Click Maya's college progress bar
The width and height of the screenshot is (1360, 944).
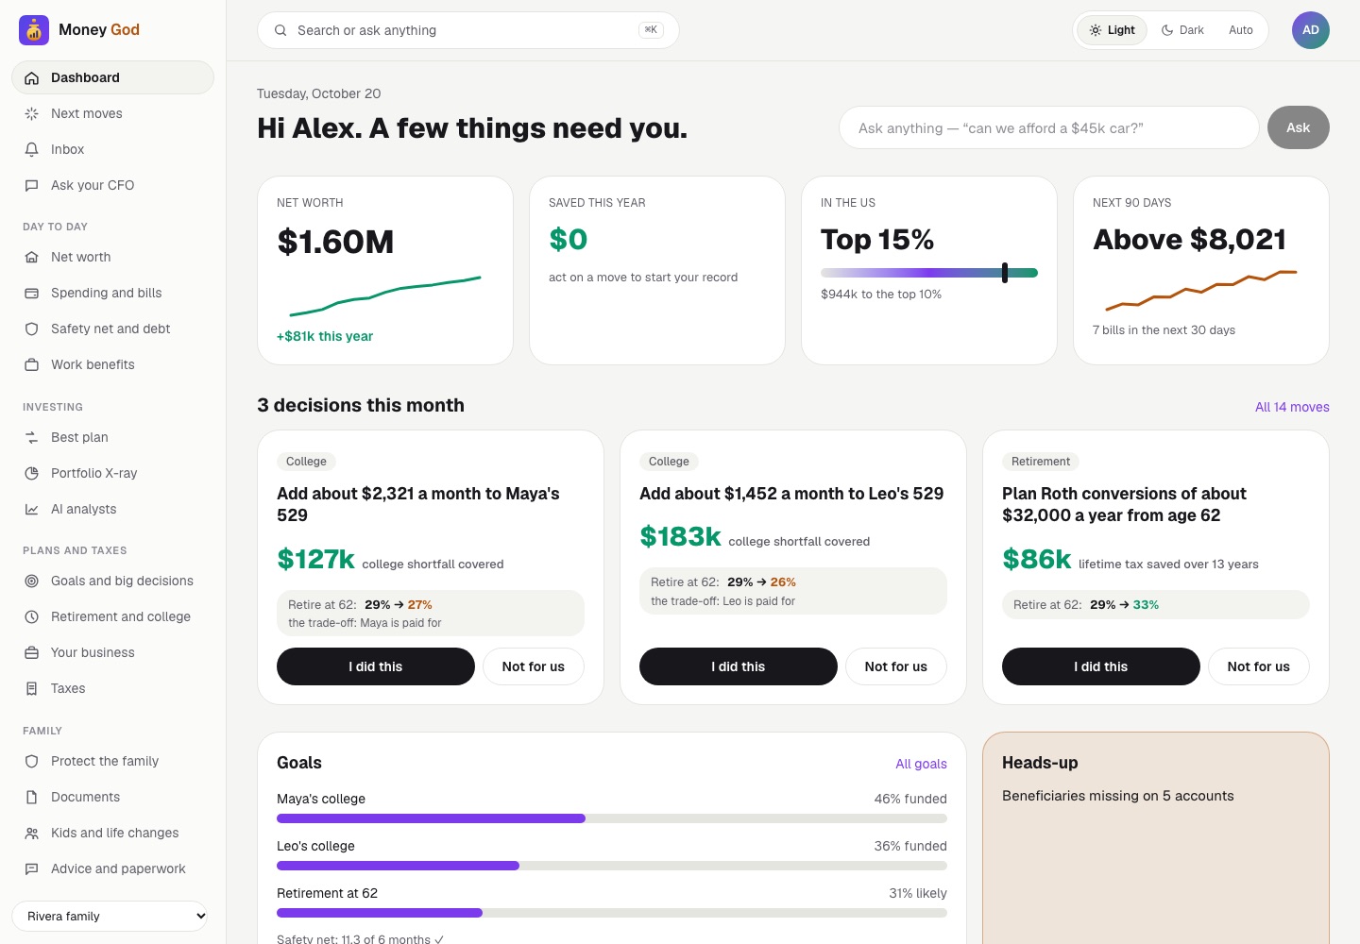612,818
